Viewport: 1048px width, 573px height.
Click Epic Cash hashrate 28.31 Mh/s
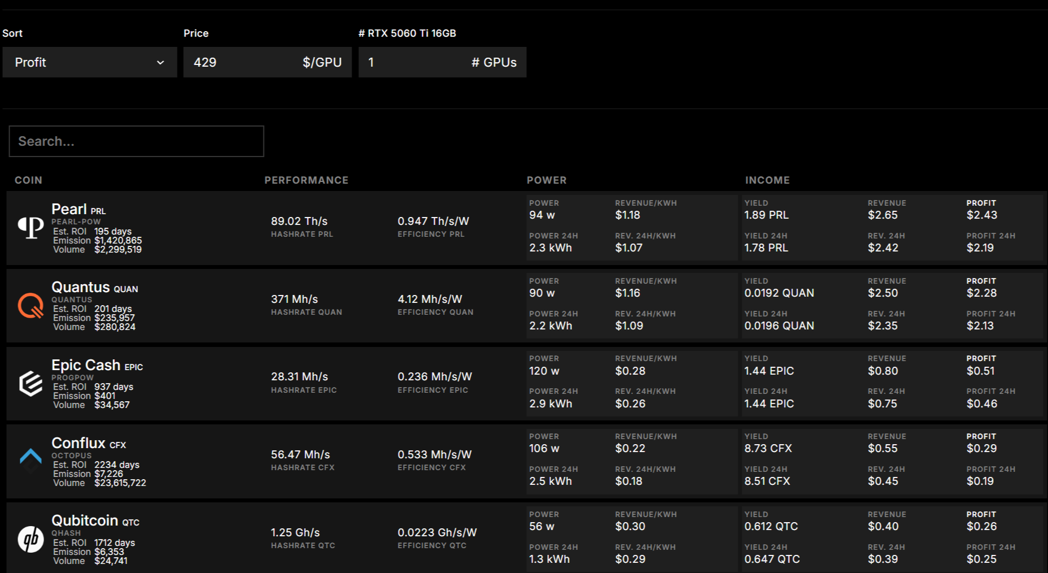click(x=300, y=376)
